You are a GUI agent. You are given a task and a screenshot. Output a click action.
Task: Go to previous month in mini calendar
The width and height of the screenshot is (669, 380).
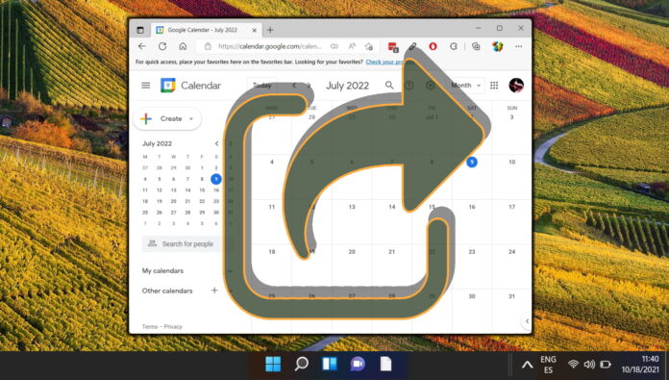point(216,143)
